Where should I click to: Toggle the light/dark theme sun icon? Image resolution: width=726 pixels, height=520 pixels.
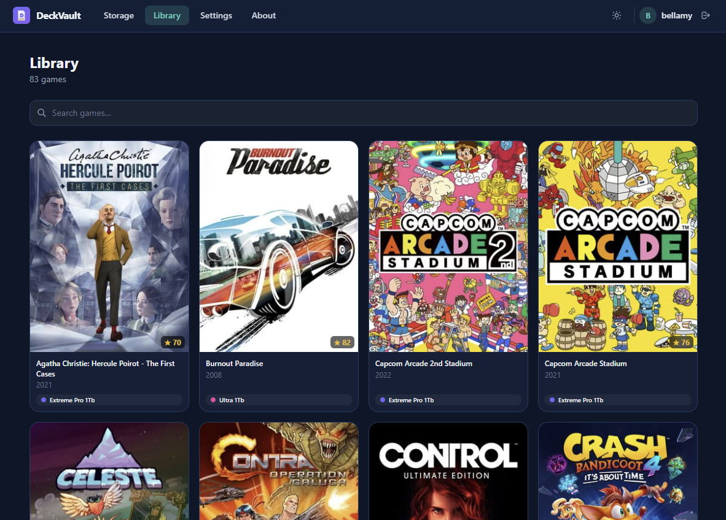click(x=616, y=15)
